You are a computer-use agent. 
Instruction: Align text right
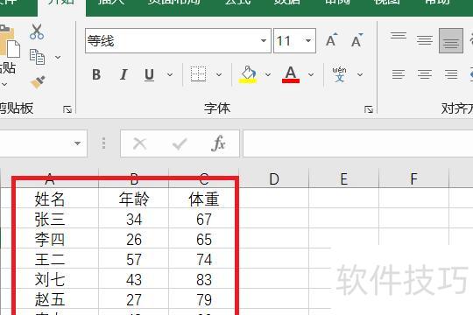(451, 74)
